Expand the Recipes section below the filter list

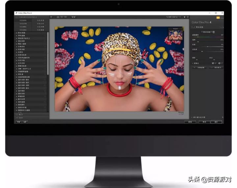coord(32,114)
